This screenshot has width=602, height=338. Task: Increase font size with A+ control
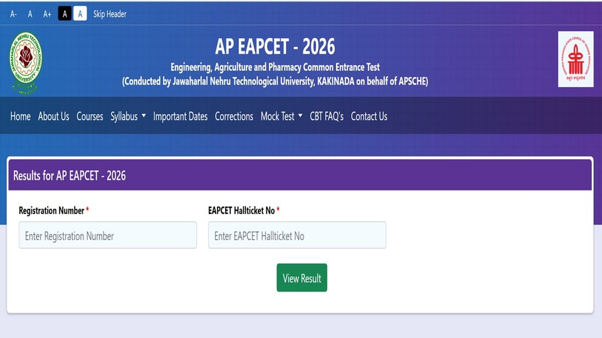[47, 14]
